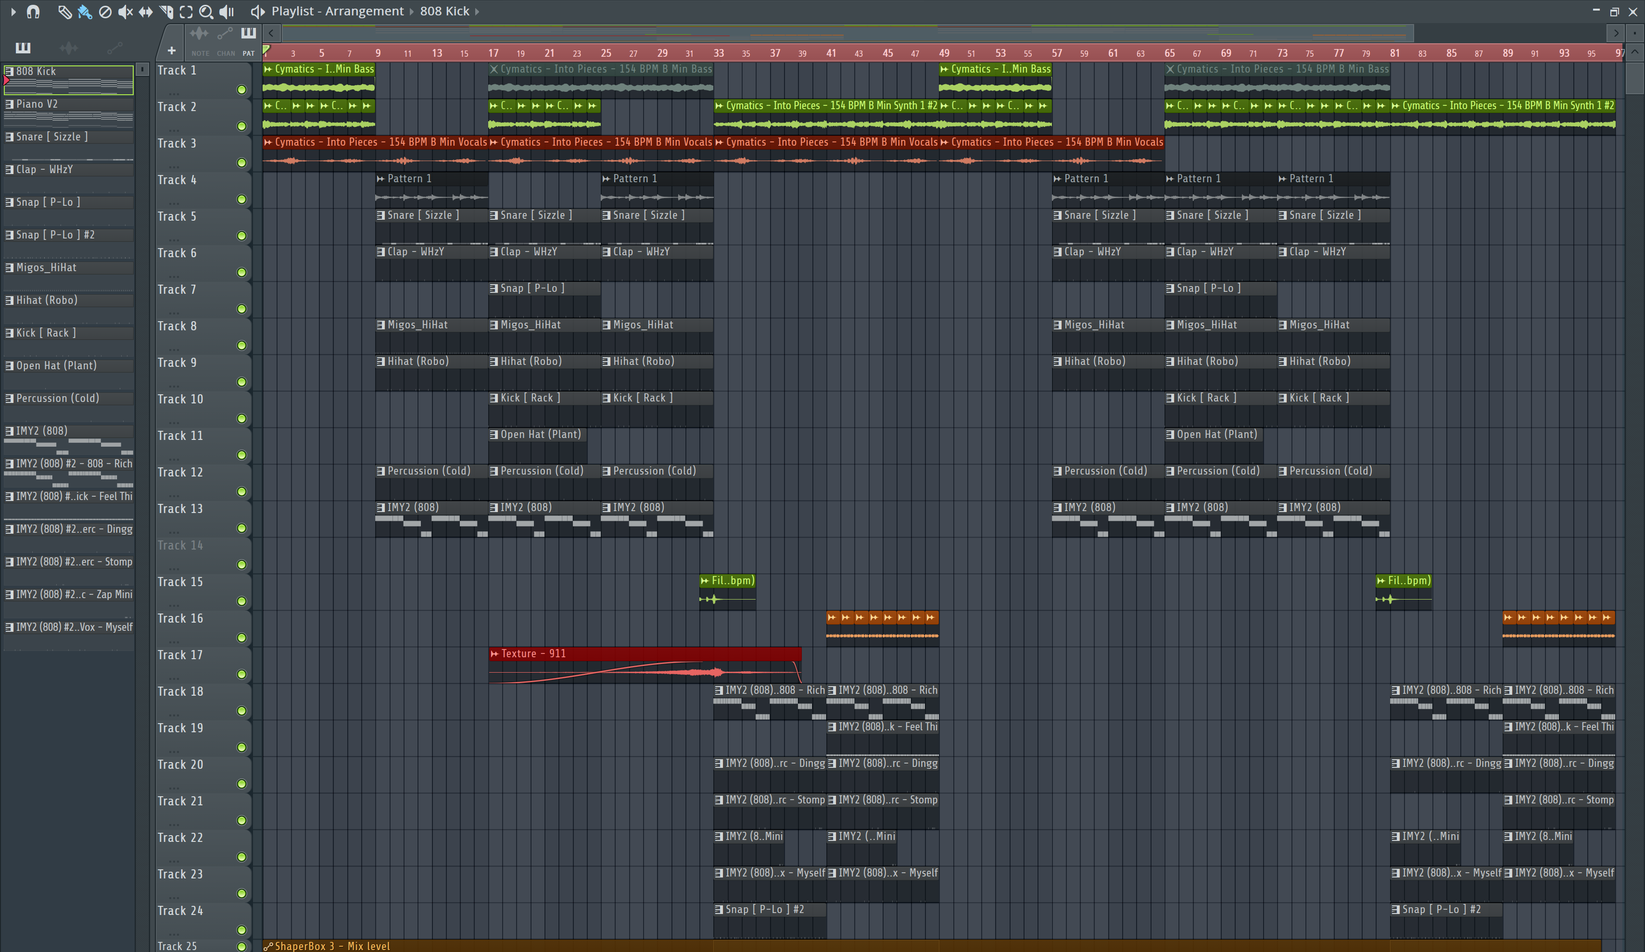
Task: Click the magnet snap icon
Action: 33,12
